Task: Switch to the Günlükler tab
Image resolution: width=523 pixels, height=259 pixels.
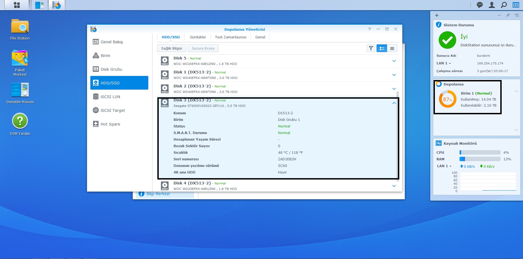Action: (198, 37)
